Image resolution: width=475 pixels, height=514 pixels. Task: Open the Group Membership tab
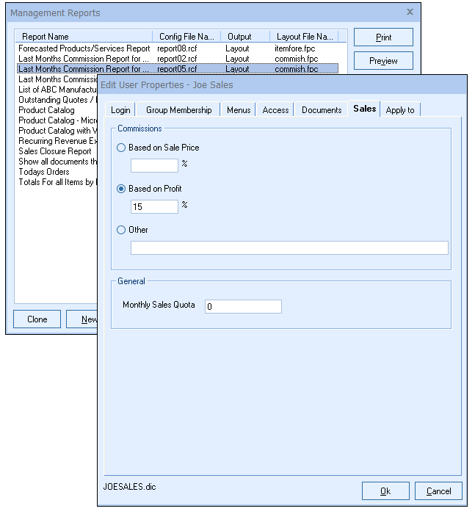tap(179, 110)
